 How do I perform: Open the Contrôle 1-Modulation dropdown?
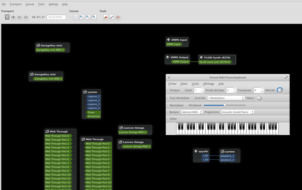pyautogui.click(x=226, y=98)
